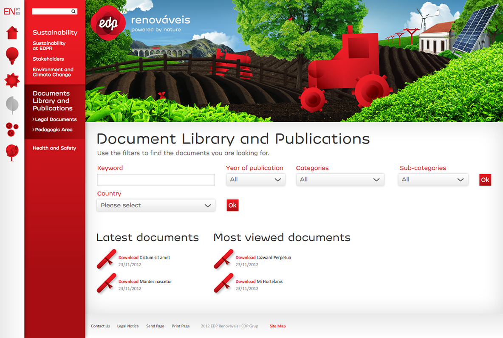This screenshot has width=503, height=338.
Task: Open Legal Notice footer link
Action: pyautogui.click(x=128, y=326)
